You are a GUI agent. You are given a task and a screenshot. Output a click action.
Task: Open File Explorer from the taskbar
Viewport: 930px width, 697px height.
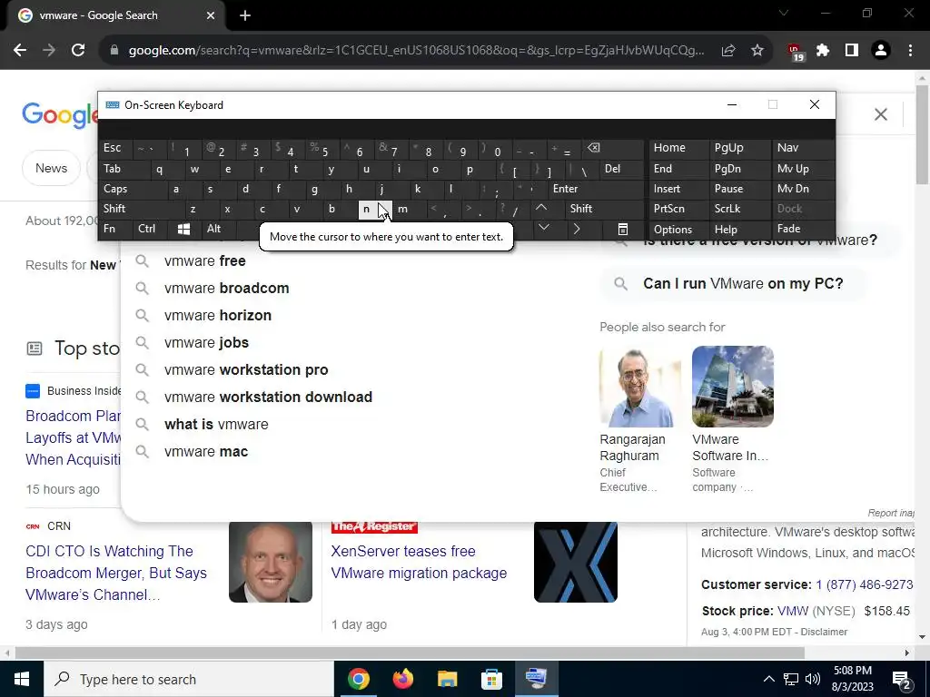point(447,679)
